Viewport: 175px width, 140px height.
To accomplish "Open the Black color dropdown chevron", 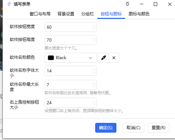I will coord(90,58).
